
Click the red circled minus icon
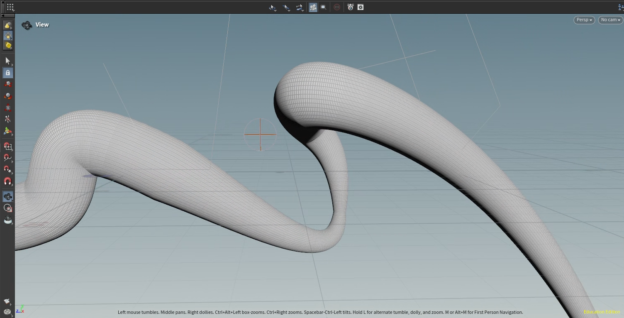tap(337, 7)
